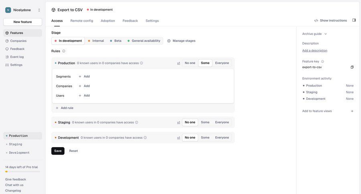Switch to the Settings tab
The width and height of the screenshot is (361, 194).
pyautogui.click(x=152, y=21)
